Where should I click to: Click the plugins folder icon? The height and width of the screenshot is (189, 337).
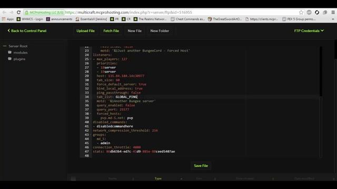(x=9, y=59)
